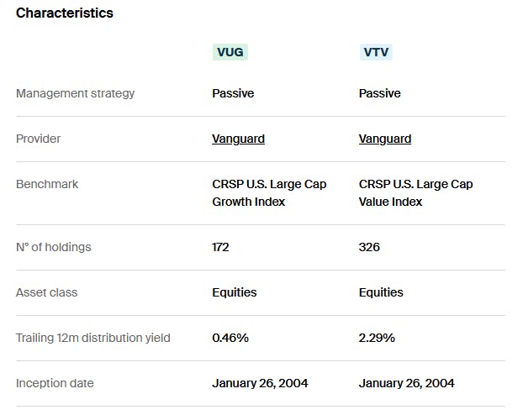Click the N° of holdings label

[54, 247]
